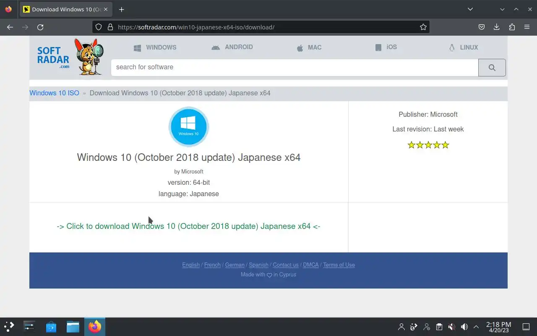Viewport: 537px width, 336px height.
Task: Open system settings from the taskbar
Action: [29, 326]
